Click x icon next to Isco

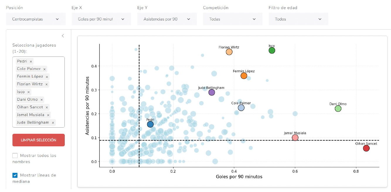point(28,92)
